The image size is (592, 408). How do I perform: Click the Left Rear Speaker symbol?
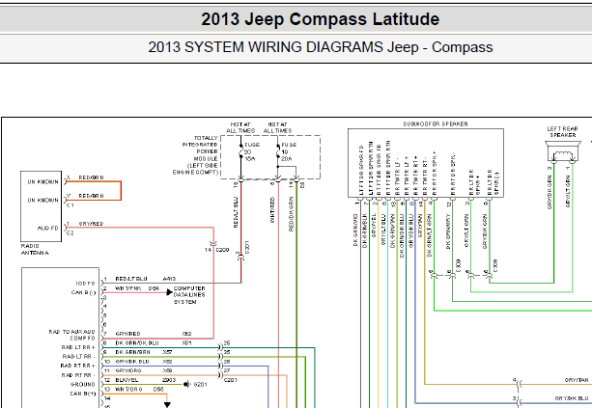coord(563,152)
